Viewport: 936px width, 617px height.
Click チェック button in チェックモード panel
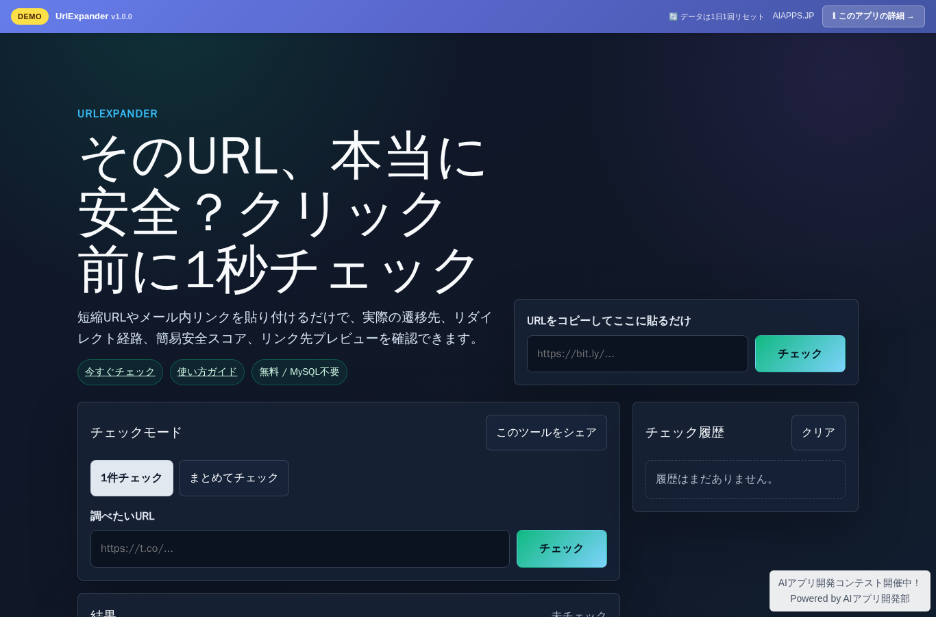pos(561,548)
